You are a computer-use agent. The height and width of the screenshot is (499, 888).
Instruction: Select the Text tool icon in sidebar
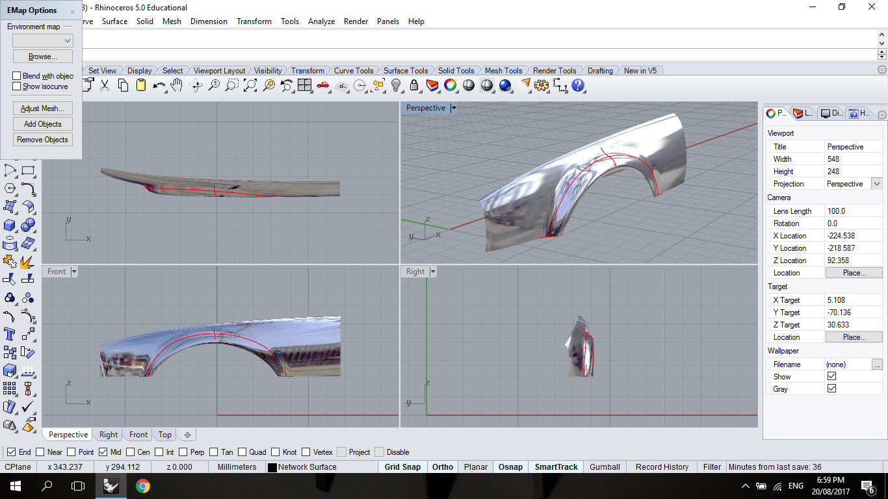click(x=10, y=335)
